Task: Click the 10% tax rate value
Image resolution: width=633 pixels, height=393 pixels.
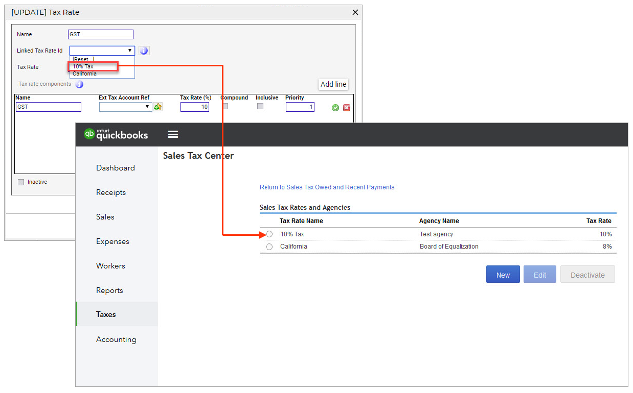Action: 605,234
